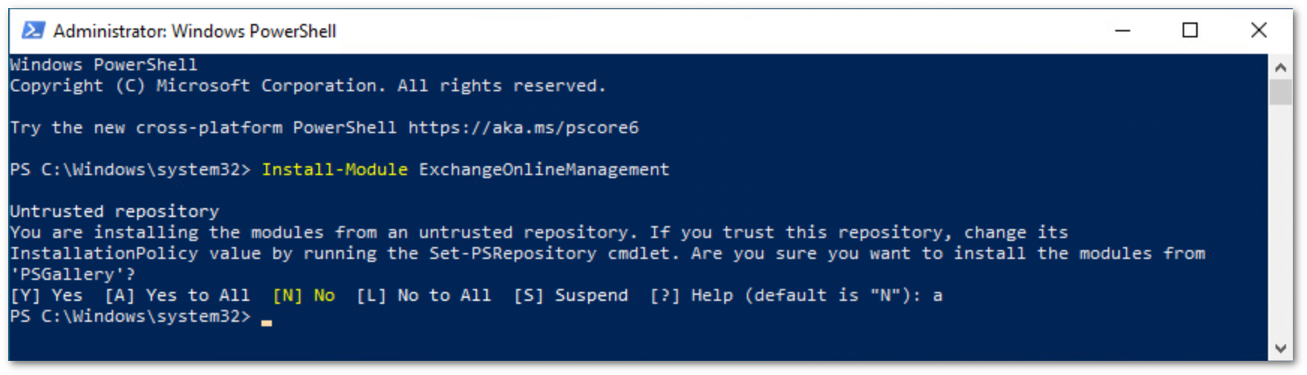Click the highlighted [N] No option
Viewport: 1307px width, 375px height.
pyautogui.click(x=303, y=296)
